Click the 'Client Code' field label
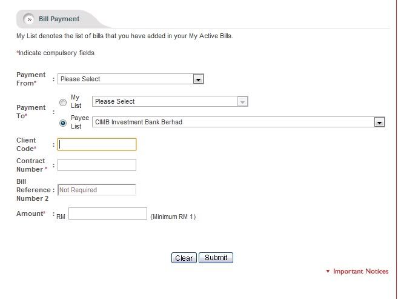 click(x=26, y=144)
